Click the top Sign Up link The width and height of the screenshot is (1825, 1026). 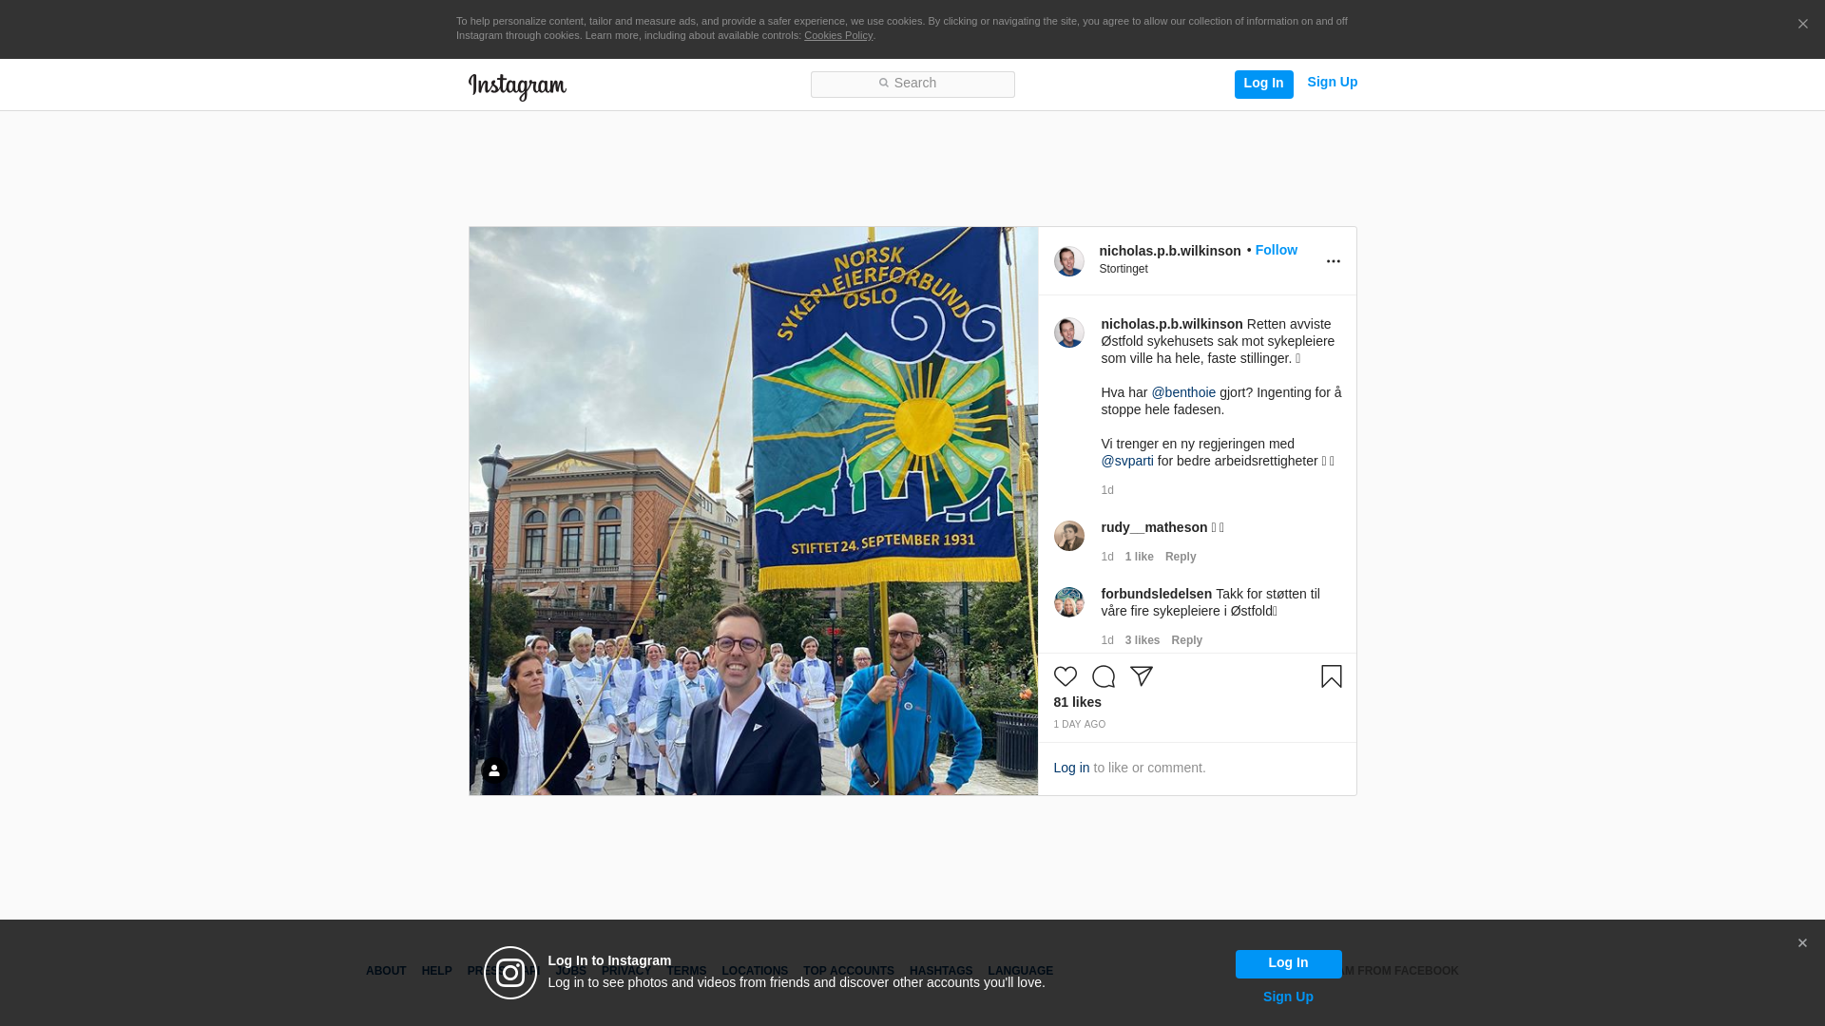point(1332,83)
